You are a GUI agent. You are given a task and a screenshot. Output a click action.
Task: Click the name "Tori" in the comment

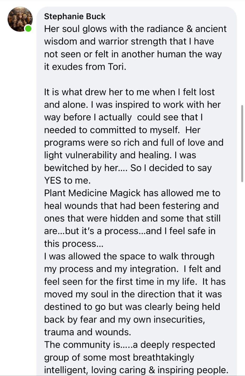click(116, 67)
